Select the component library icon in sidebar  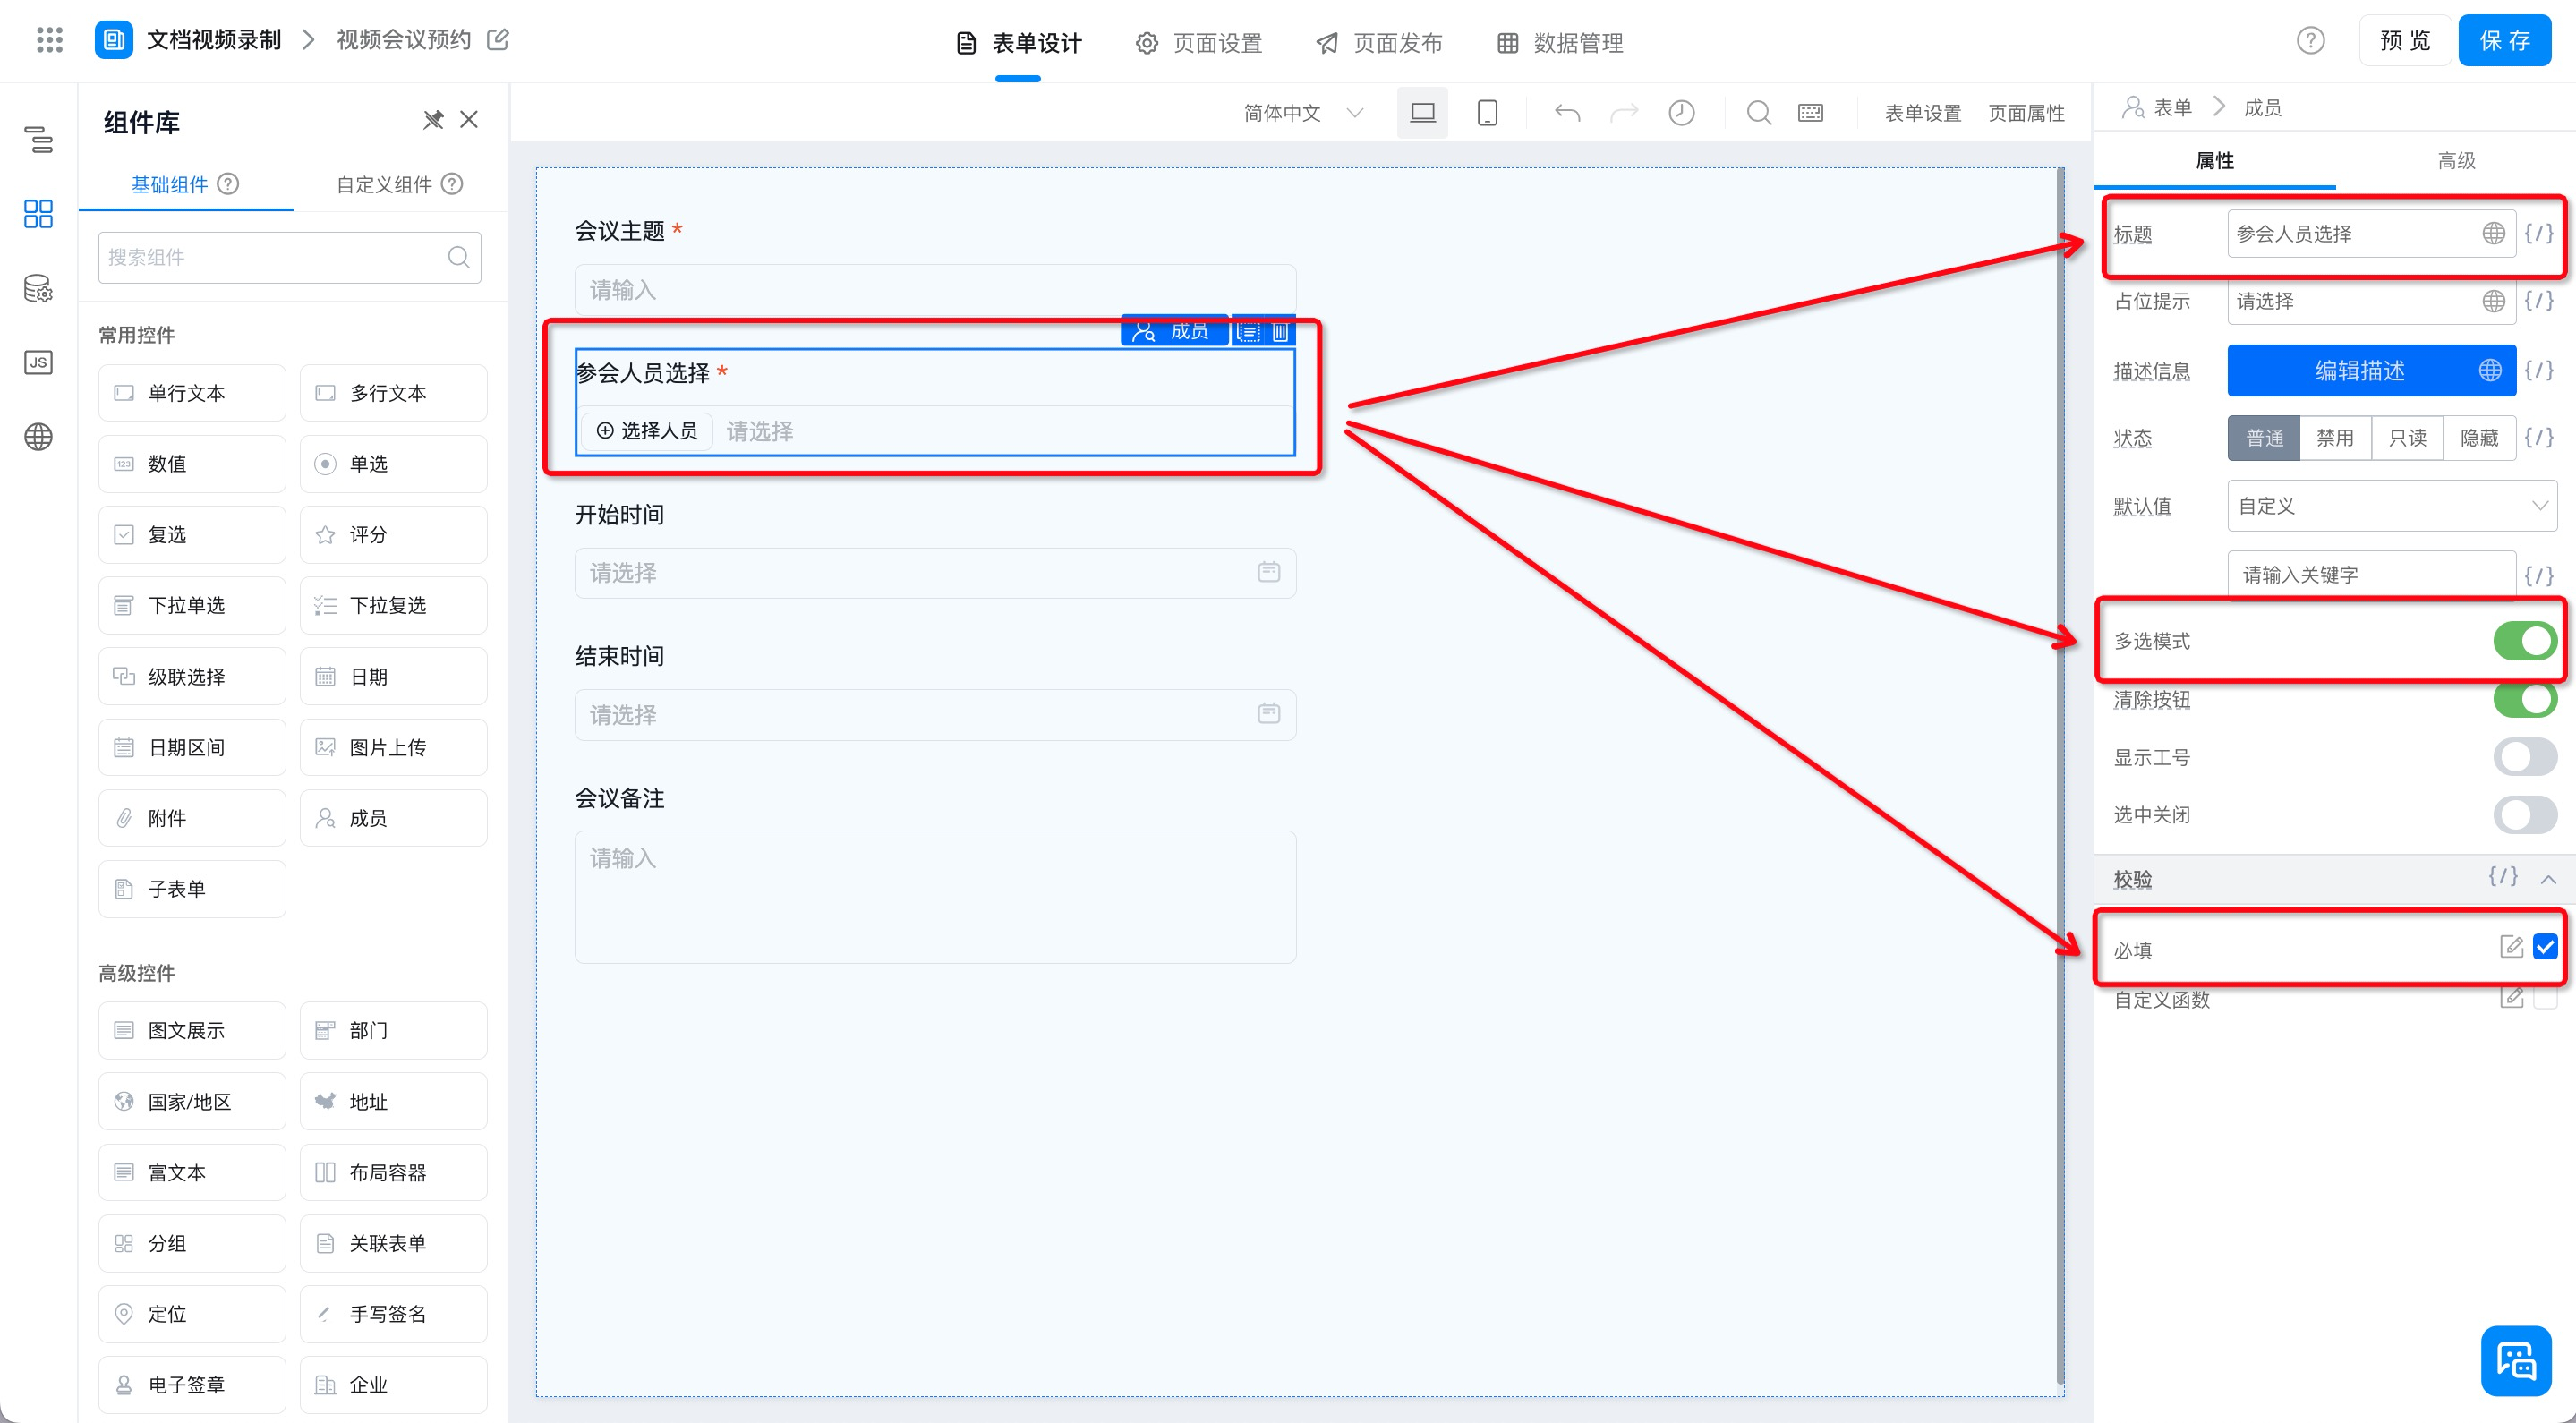tap(38, 214)
